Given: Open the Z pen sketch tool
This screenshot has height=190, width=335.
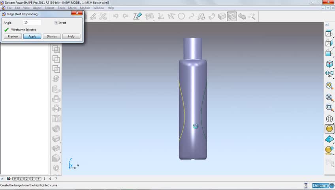Looking at the screenshot, I should click(x=137, y=16).
